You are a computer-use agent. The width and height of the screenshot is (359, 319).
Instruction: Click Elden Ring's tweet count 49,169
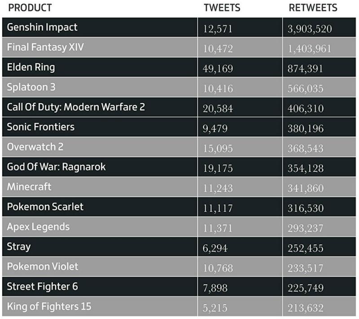(218, 69)
